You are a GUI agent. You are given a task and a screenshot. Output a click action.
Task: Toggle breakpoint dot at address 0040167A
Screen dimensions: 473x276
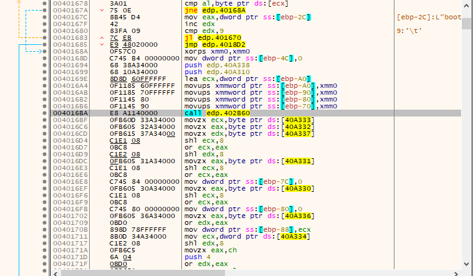(45, 10)
